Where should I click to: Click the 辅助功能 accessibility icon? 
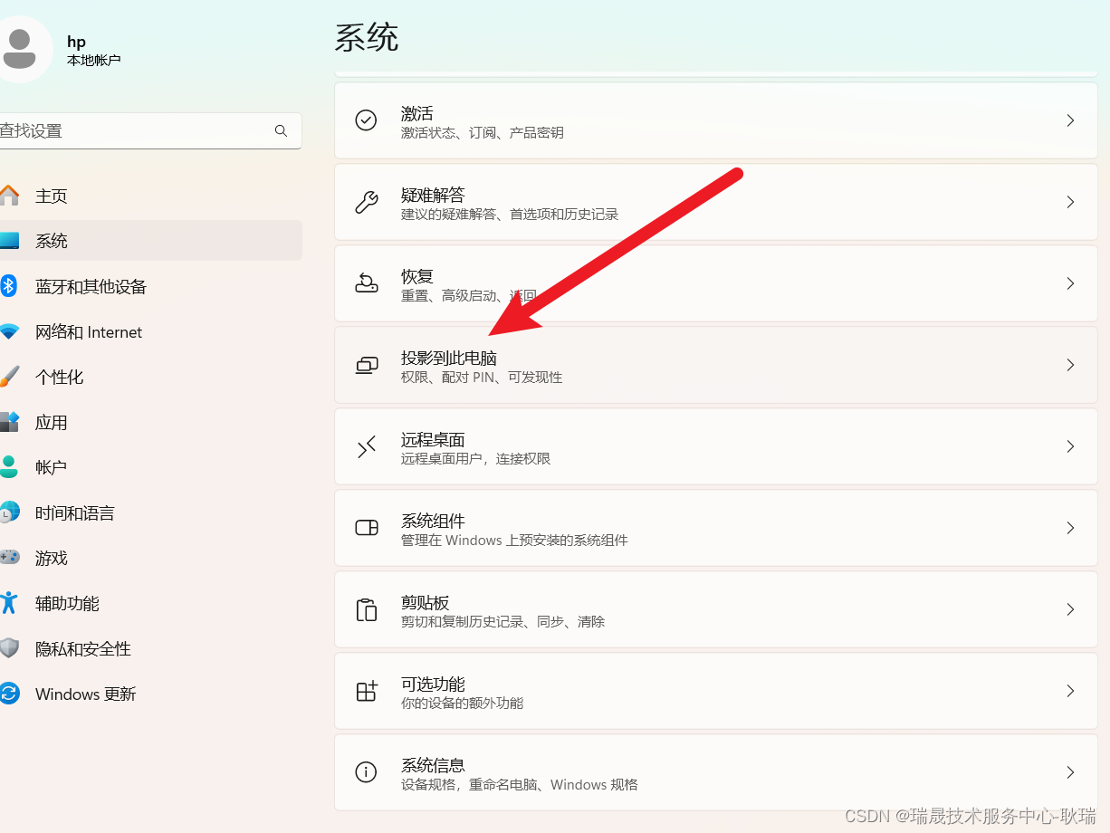point(9,603)
